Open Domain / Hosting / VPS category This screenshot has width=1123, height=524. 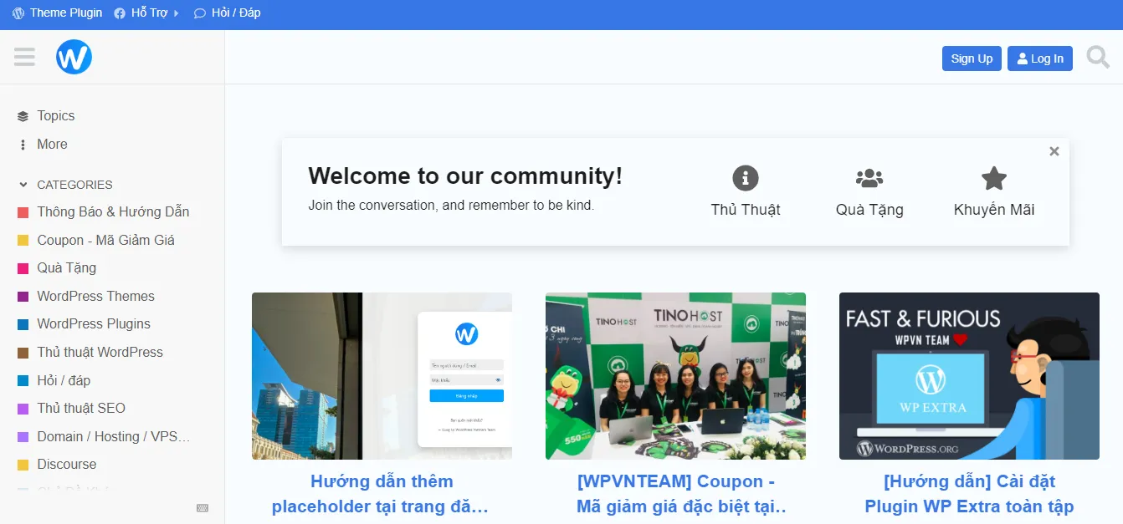point(114,437)
